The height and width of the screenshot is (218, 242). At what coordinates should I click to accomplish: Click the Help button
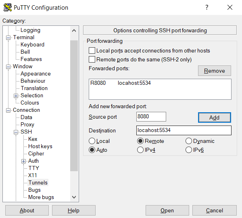pos(74,210)
